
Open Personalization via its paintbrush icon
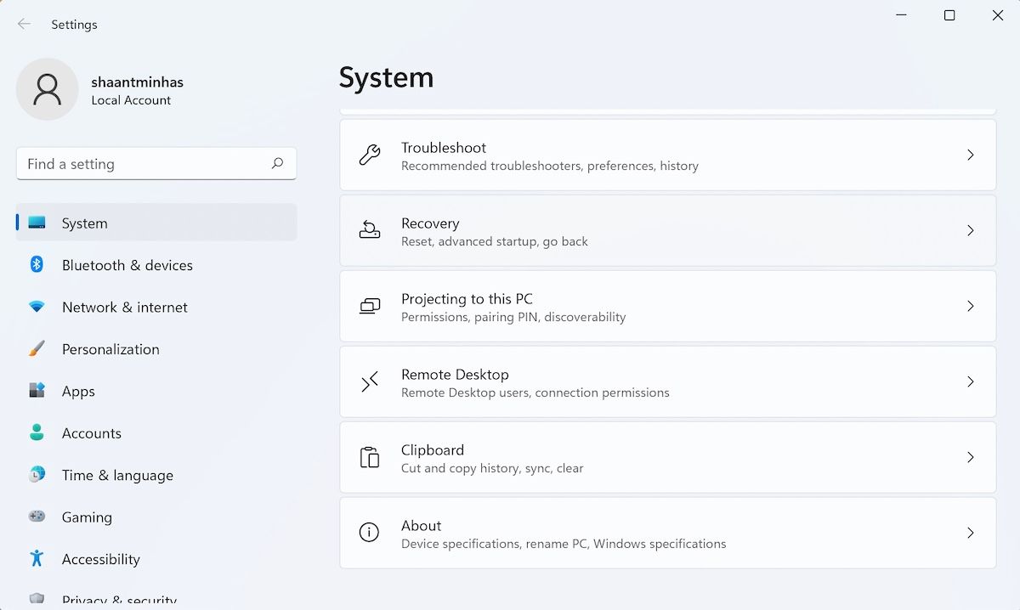pos(36,349)
